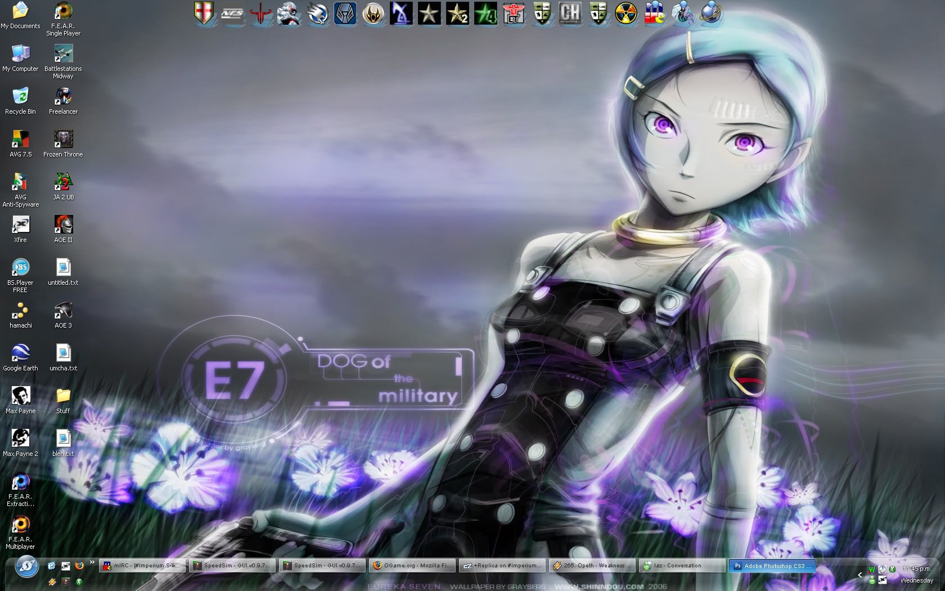The width and height of the screenshot is (945, 591).
Task: Switch to the OGame.org Mozilla Firefox window
Action: (x=412, y=566)
